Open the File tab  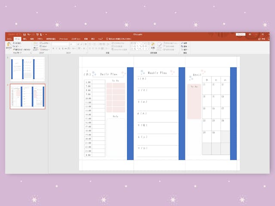tap(9, 39)
